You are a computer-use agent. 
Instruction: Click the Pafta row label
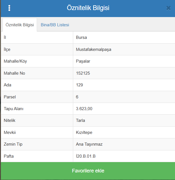coord(9,156)
